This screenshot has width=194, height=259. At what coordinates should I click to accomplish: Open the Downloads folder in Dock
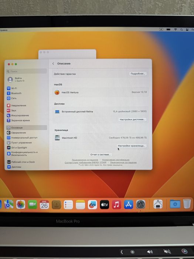pos(175,204)
